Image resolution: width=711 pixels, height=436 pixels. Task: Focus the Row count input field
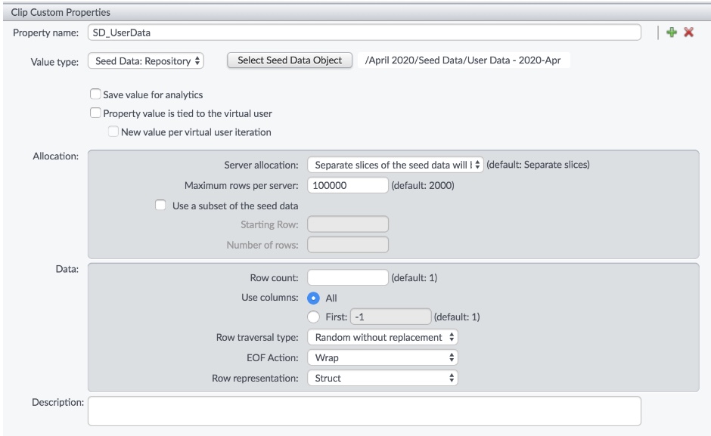[x=348, y=277]
